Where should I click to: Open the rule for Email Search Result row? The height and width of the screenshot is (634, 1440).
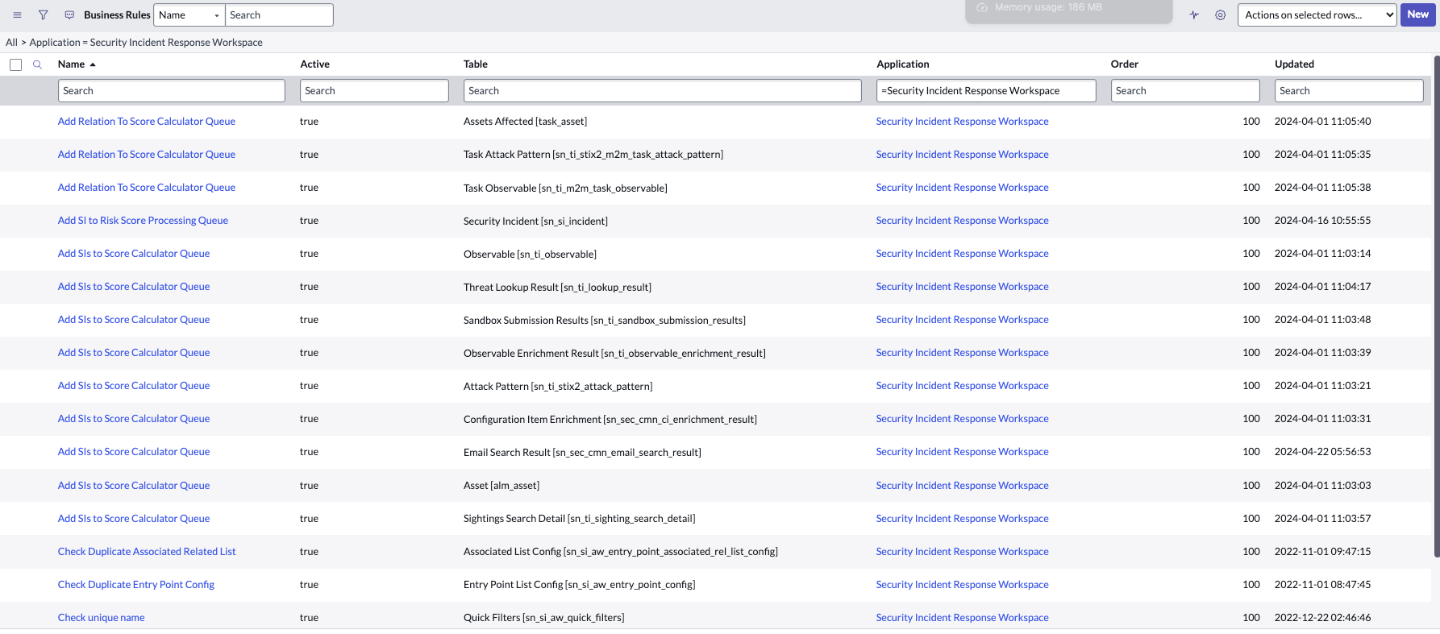click(x=134, y=452)
